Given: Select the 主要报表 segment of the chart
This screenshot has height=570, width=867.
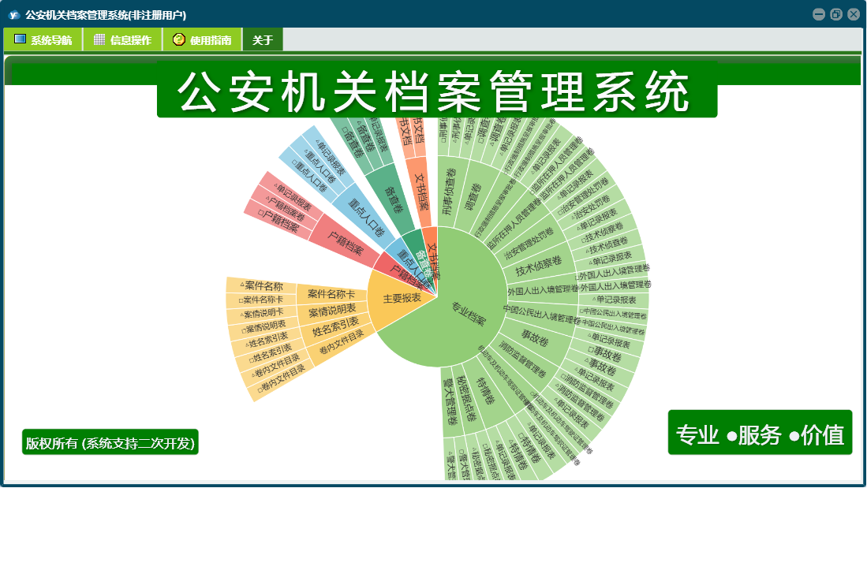Looking at the screenshot, I should click(402, 299).
